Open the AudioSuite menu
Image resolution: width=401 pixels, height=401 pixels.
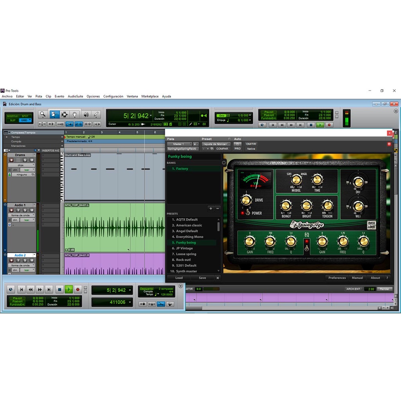pos(76,96)
